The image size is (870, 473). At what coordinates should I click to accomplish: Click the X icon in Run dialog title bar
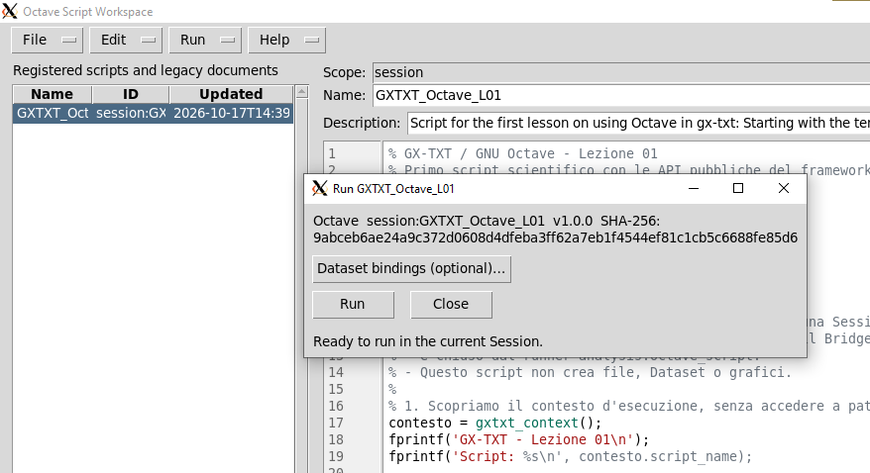(320, 188)
